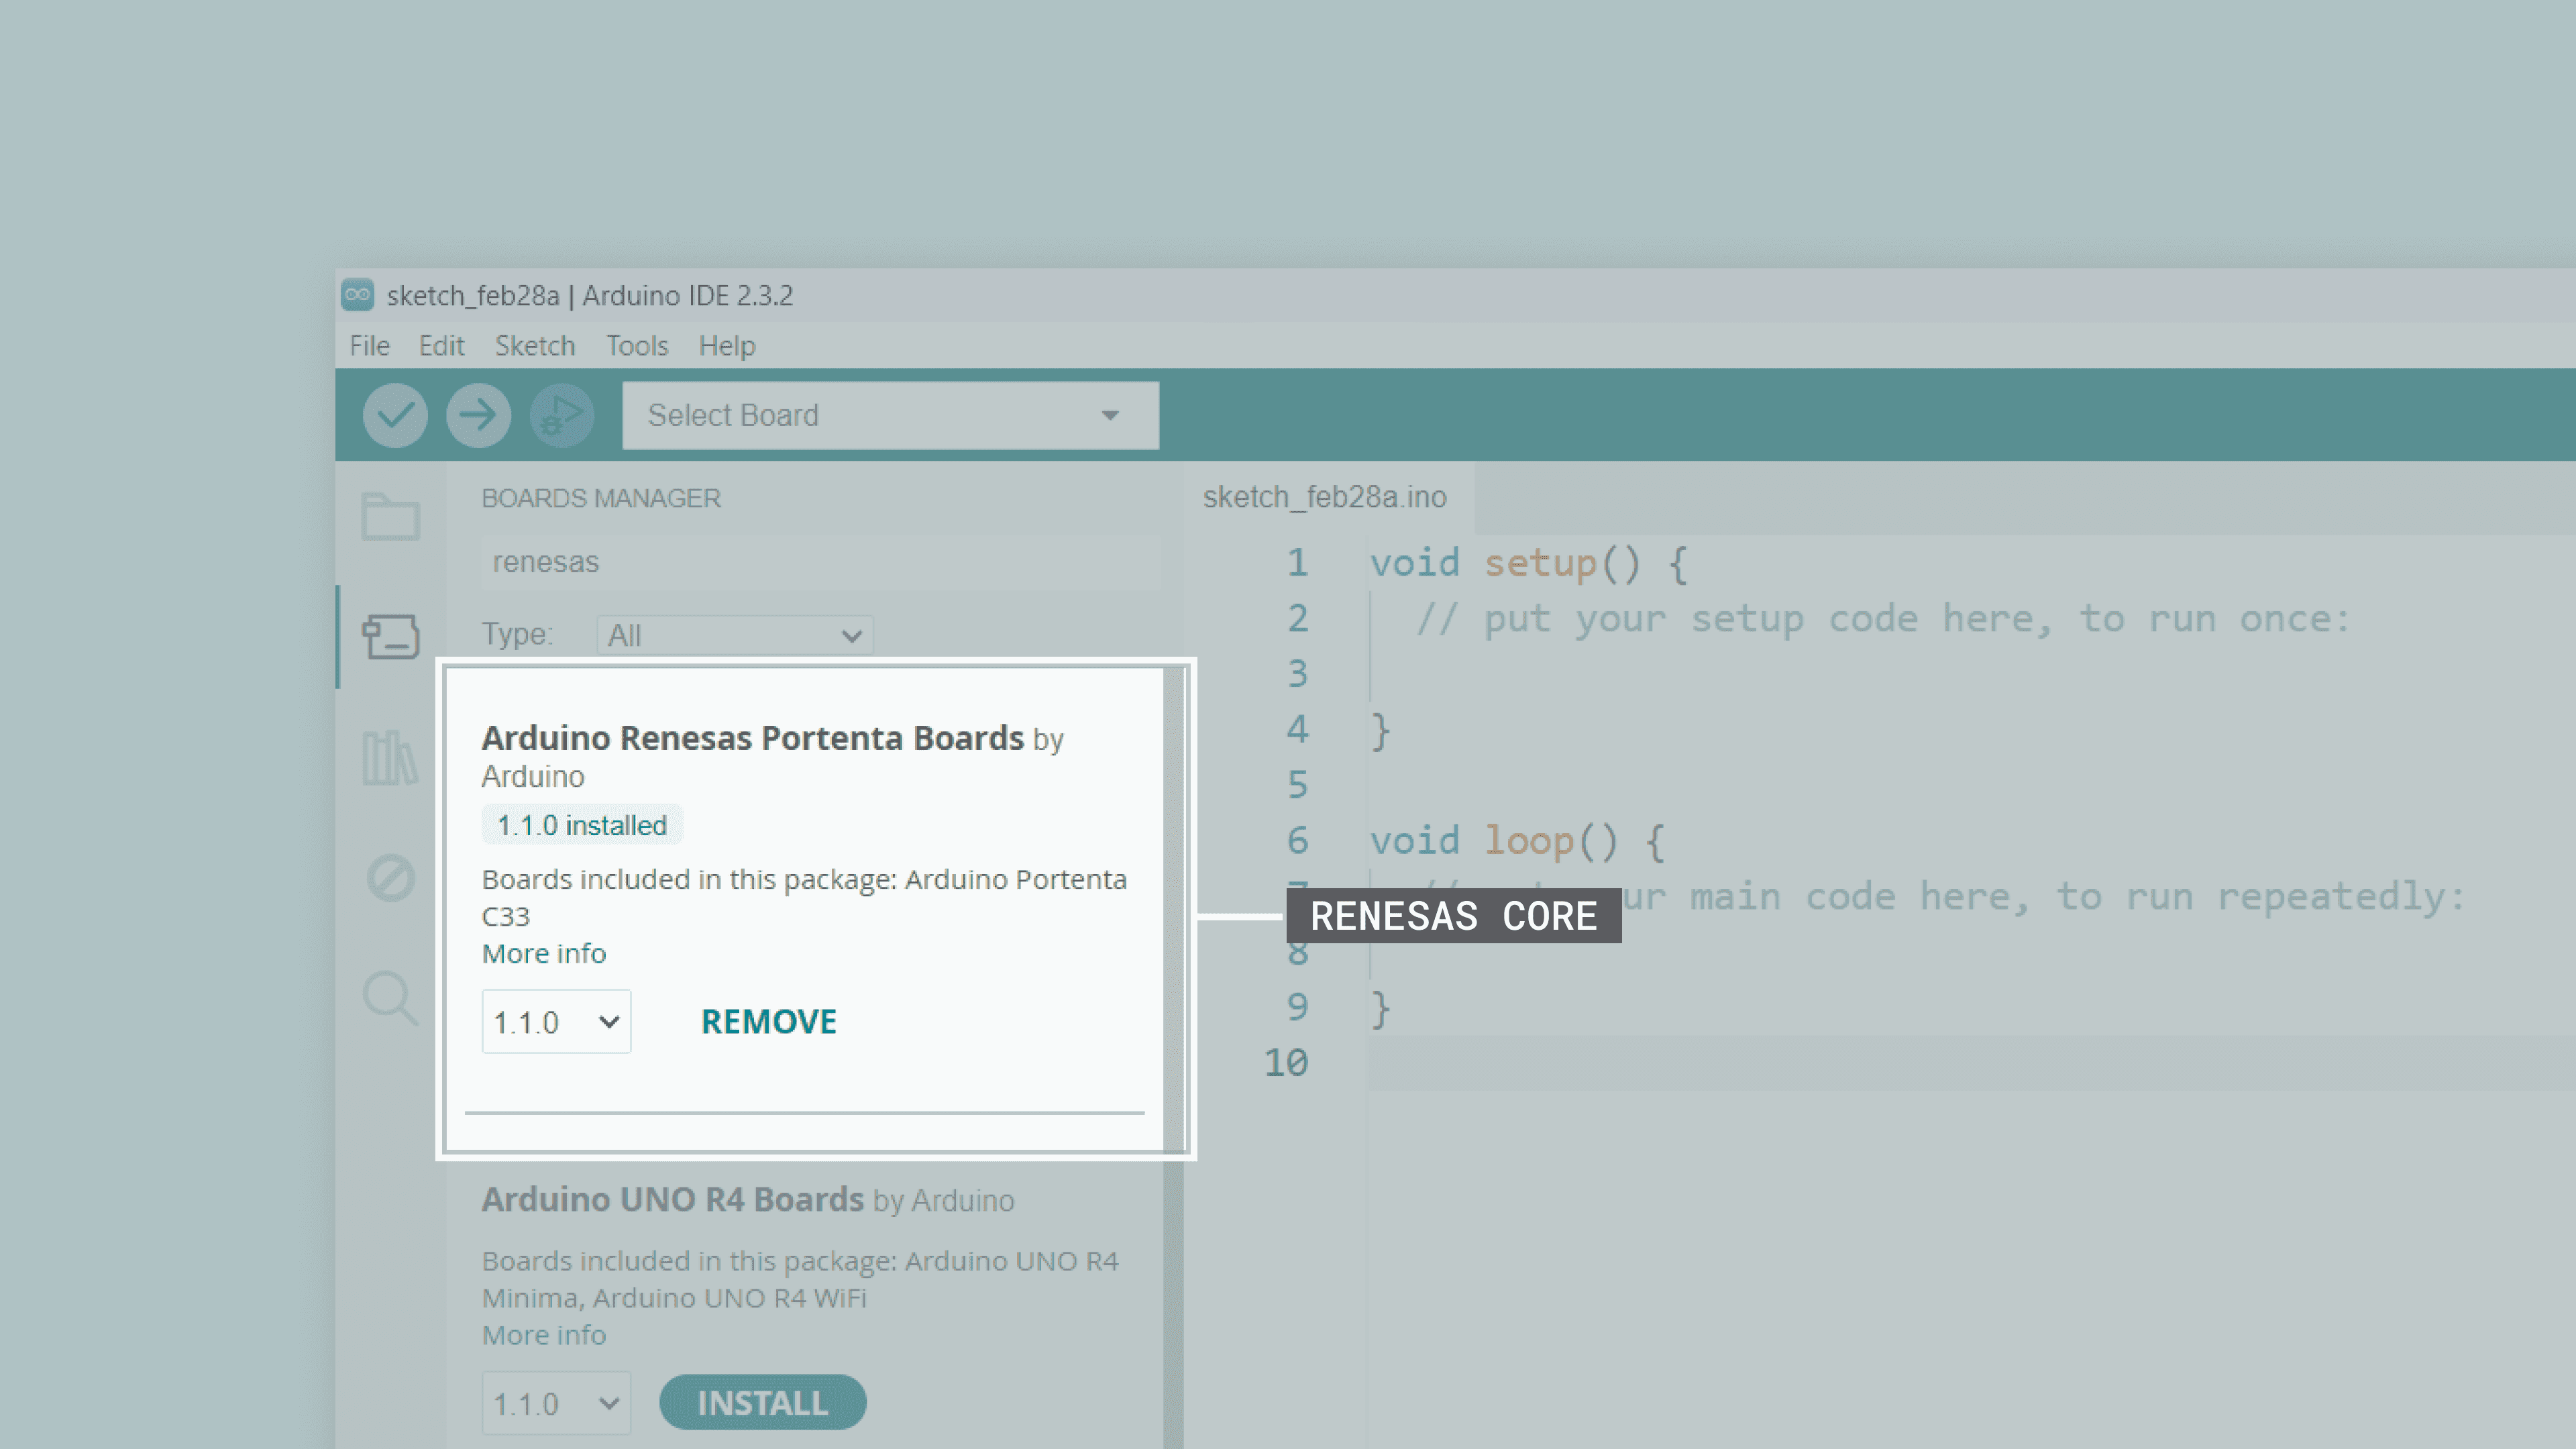Open the Library Manager books icon
2576x1449 pixels.
click(390, 757)
